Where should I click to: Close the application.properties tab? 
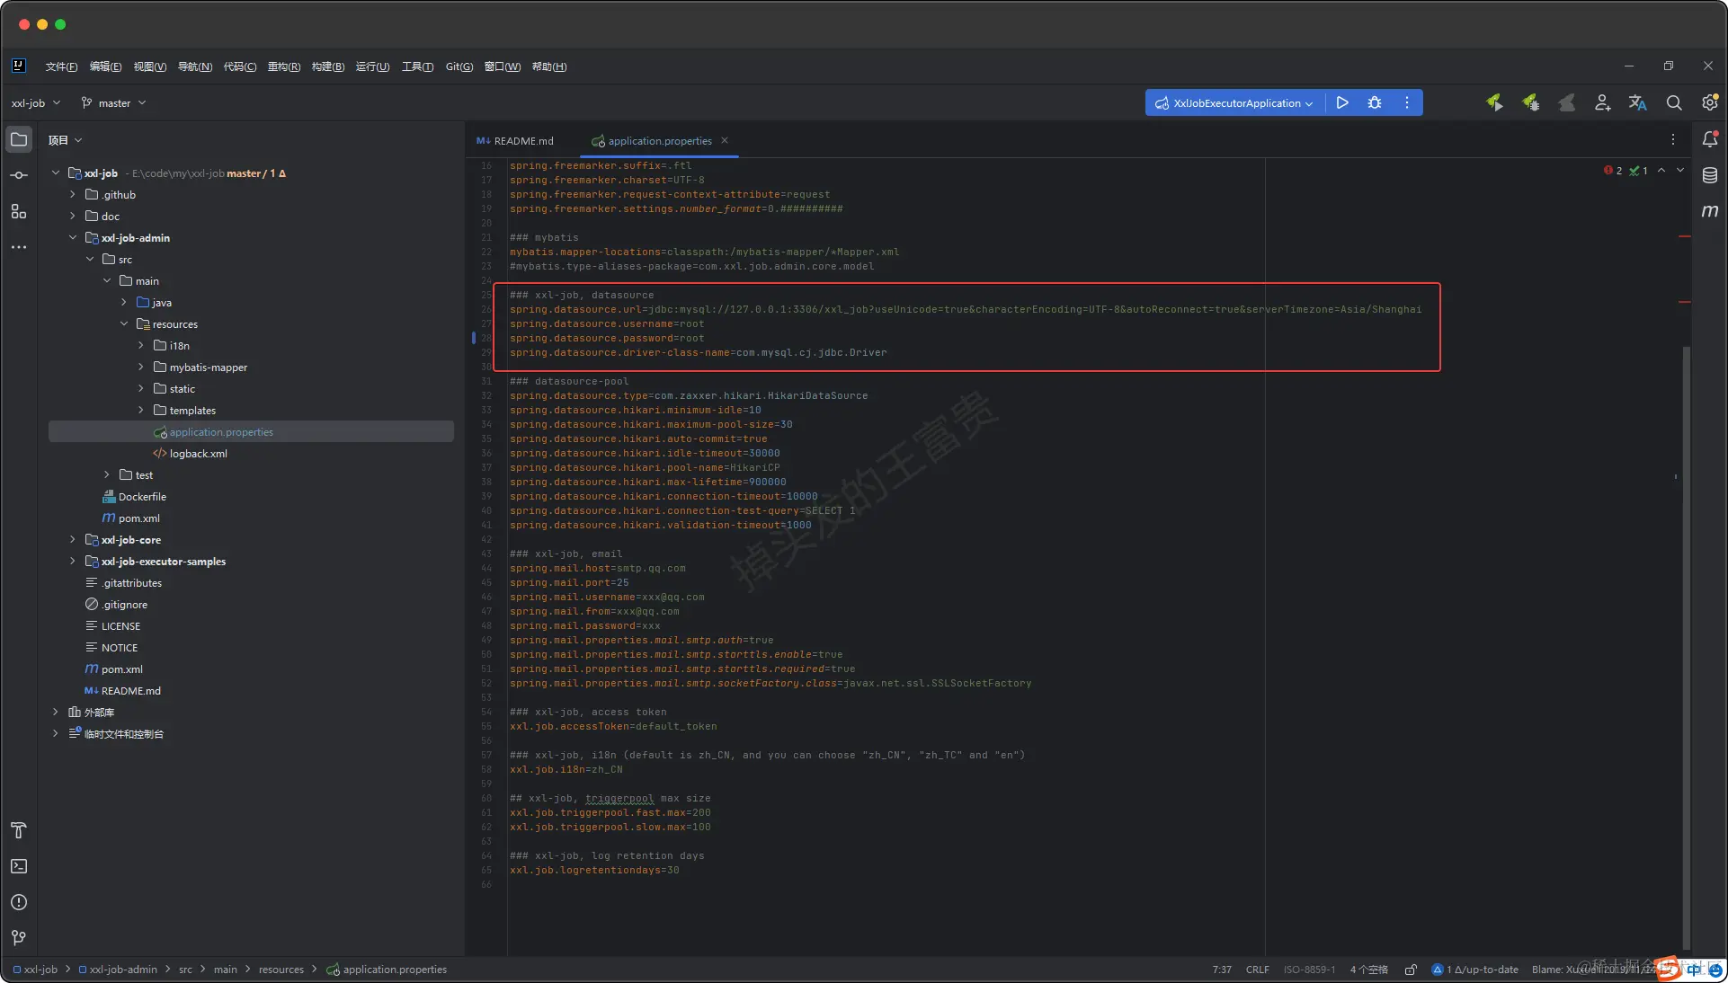pyautogui.click(x=725, y=140)
